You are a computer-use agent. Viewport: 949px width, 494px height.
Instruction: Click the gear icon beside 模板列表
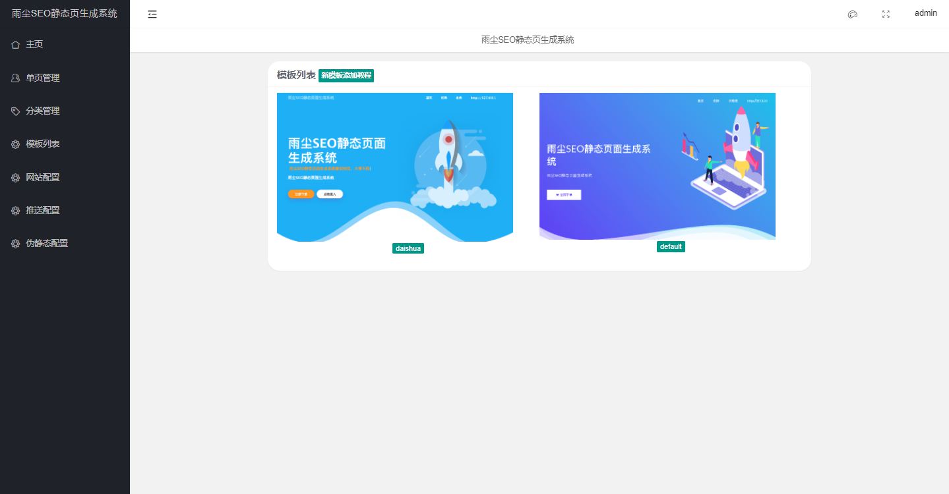click(x=15, y=144)
